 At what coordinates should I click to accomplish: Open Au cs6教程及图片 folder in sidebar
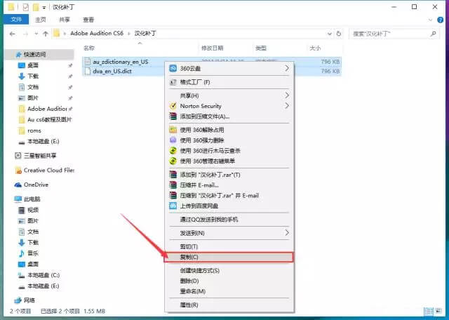50,119
